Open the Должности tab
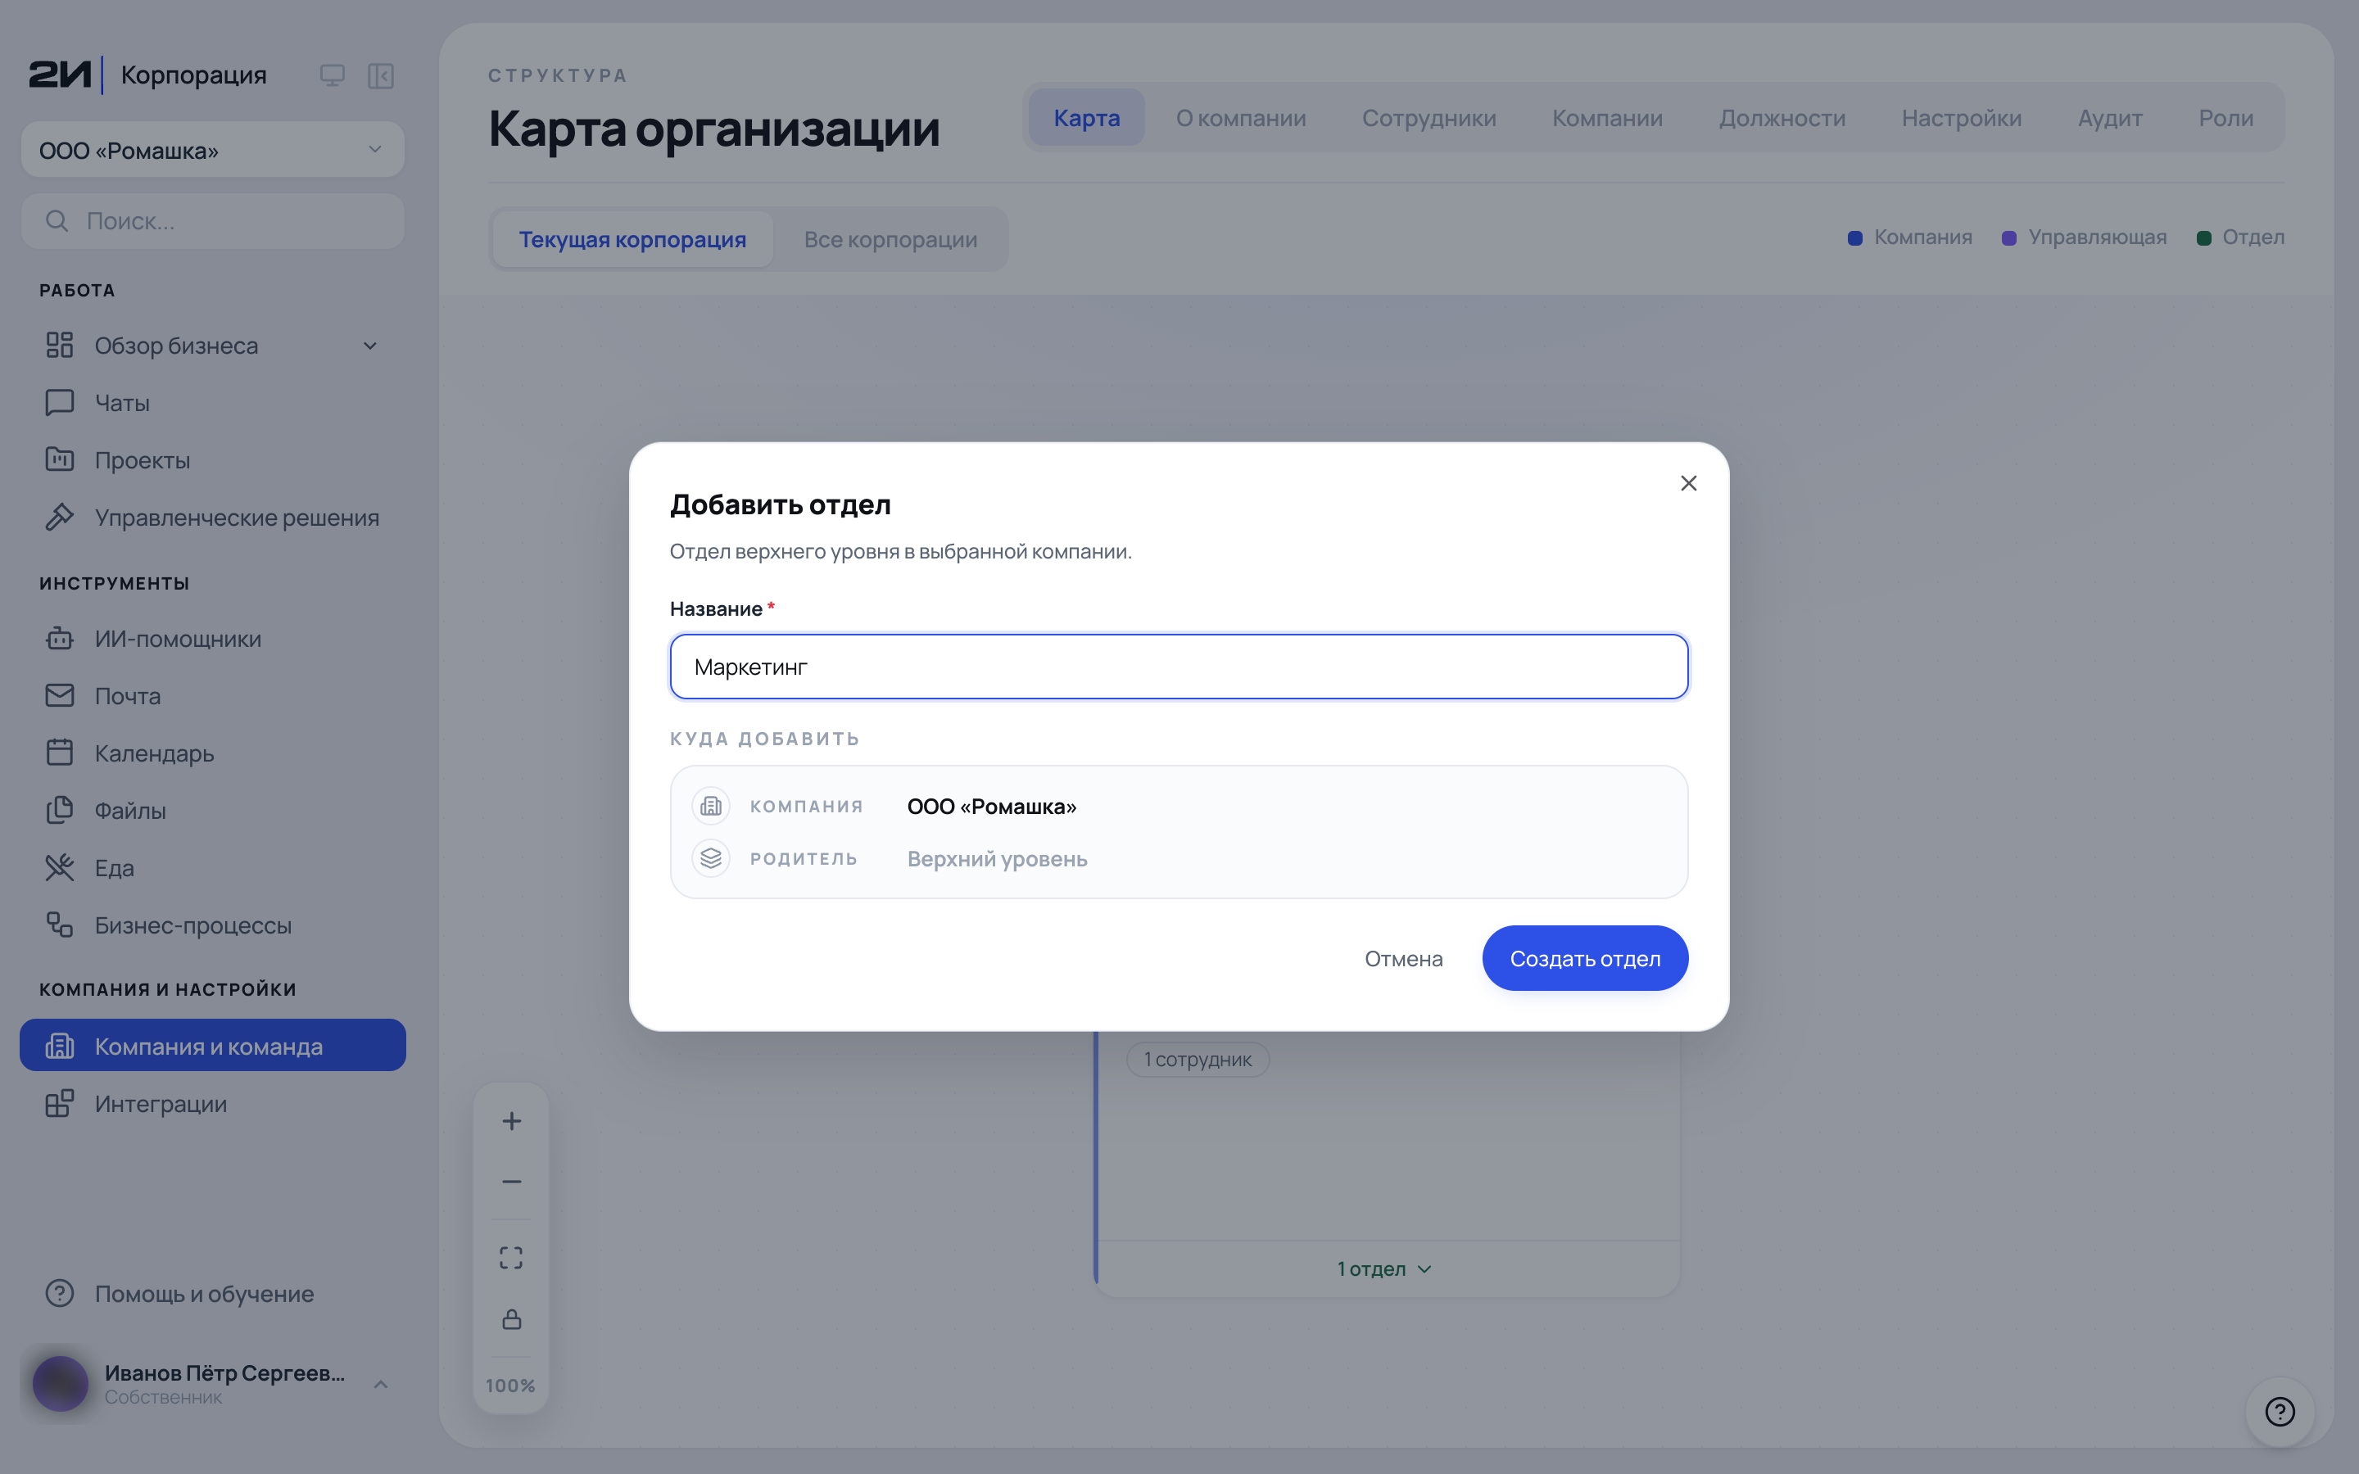This screenshot has width=2359, height=1474. pyautogui.click(x=1782, y=118)
